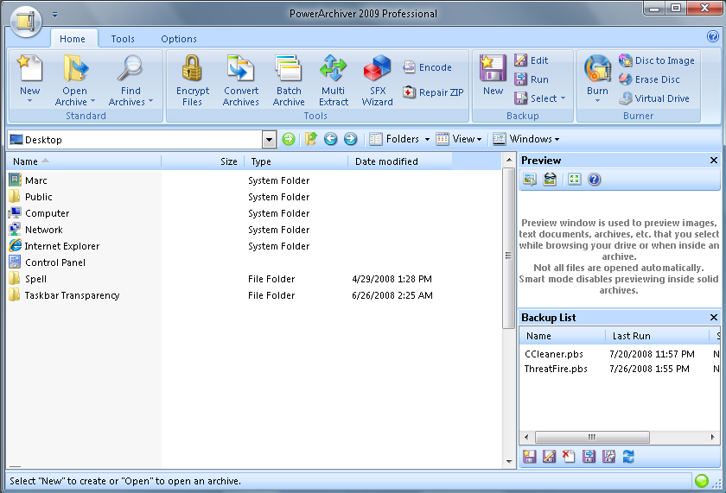The height and width of the screenshot is (493, 726).
Task: Sort by the Name column header
Action: 84,161
